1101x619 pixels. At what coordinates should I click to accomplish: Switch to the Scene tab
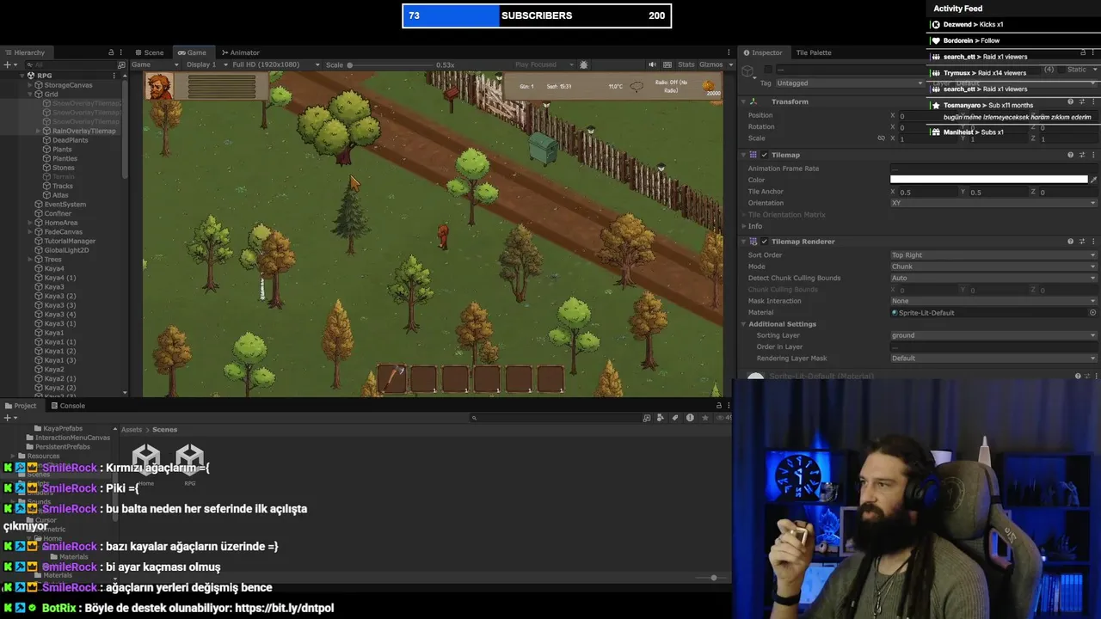point(149,52)
